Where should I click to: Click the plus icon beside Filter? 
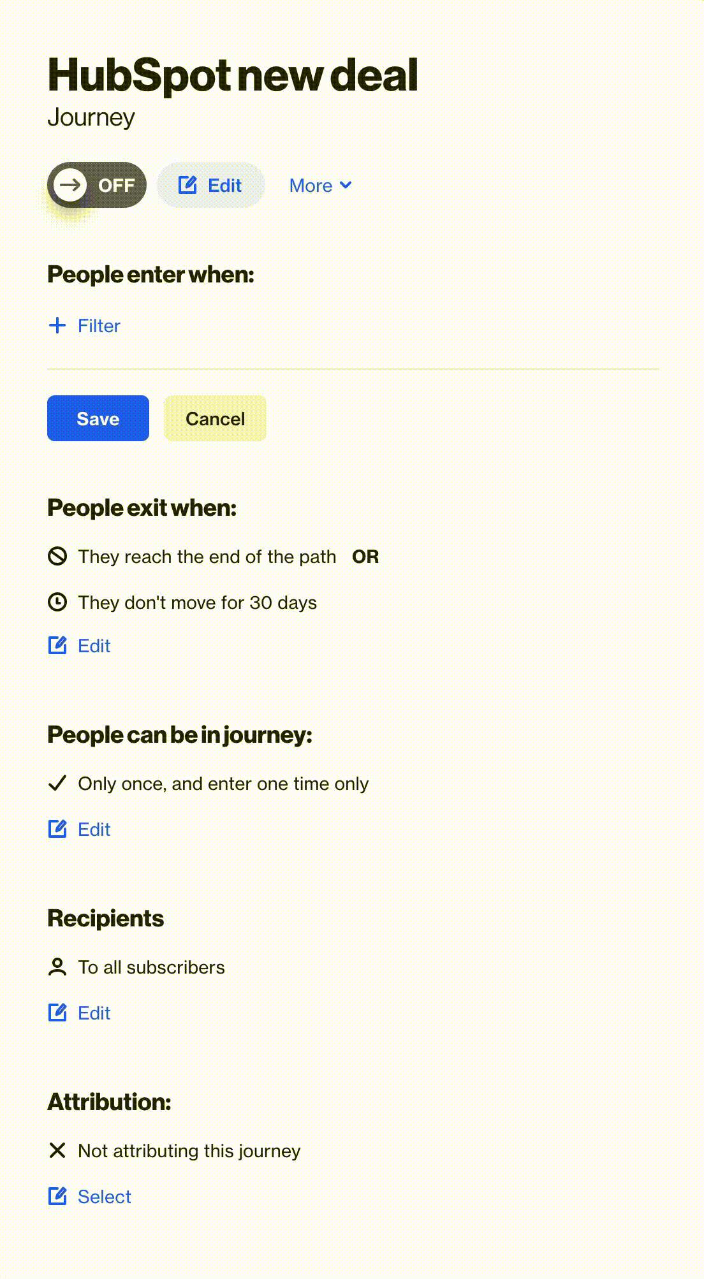[57, 326]
